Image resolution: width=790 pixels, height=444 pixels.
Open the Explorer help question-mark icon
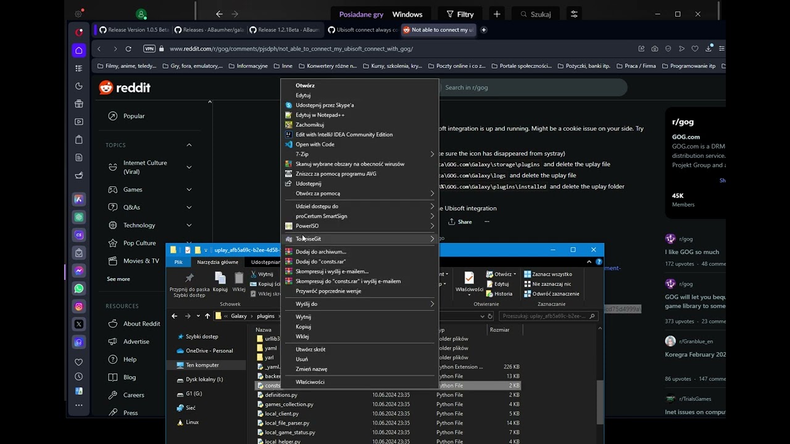(599, 262)
